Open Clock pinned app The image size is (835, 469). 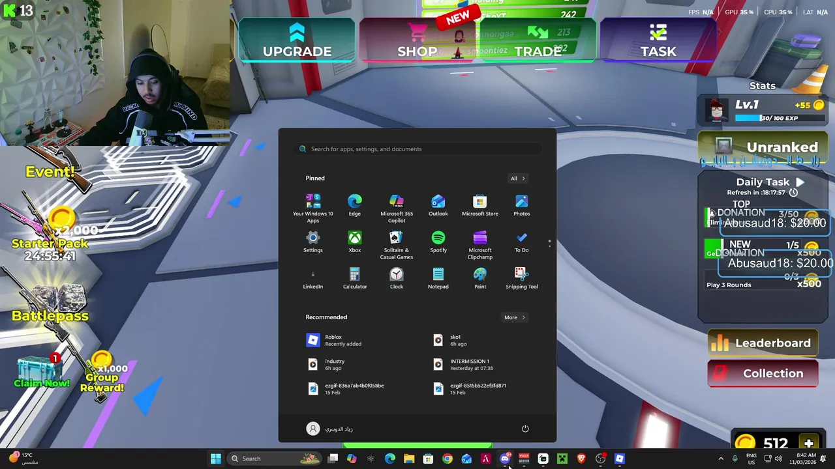pyautogui.click(x=397, y=278)
